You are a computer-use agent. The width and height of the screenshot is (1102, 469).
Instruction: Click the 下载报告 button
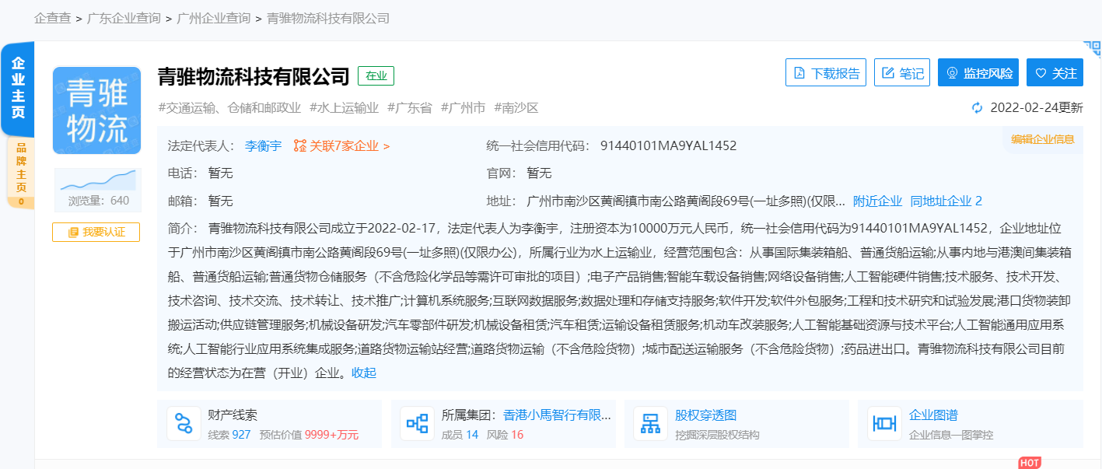(x=826, y=73)
